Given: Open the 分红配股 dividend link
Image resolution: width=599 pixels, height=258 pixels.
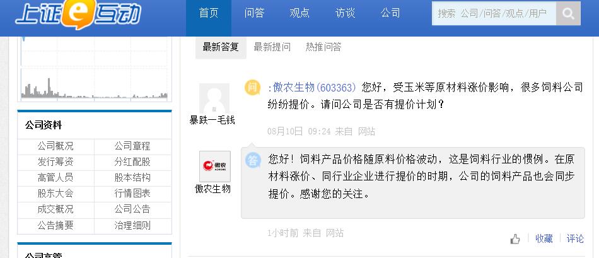Looking at the screenshot, I should pos(132,162).
